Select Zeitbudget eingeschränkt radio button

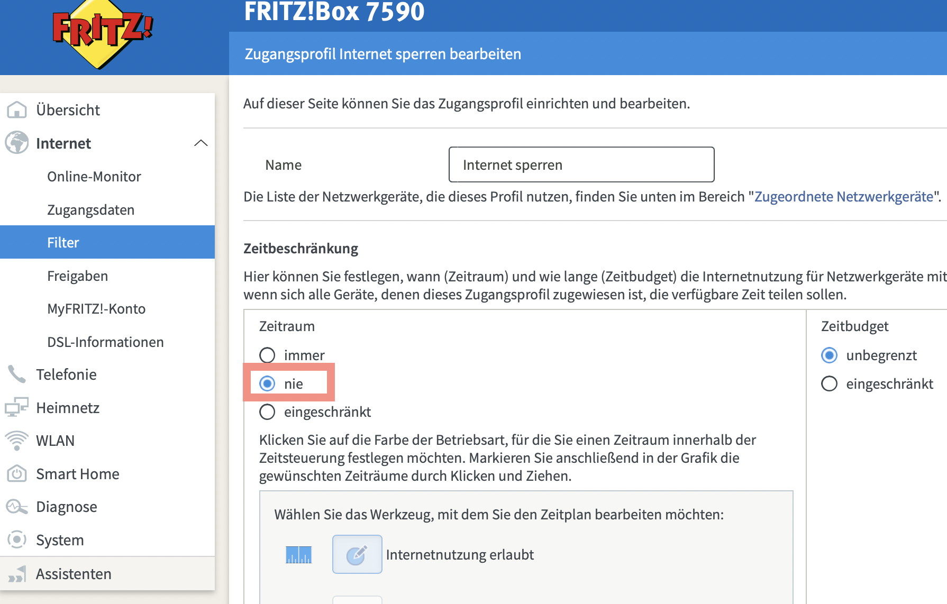coord(829,383)
